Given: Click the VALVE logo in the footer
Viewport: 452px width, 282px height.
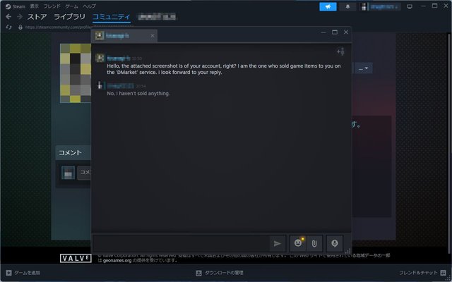Looking at the screenshot, I should click(76, 258).
